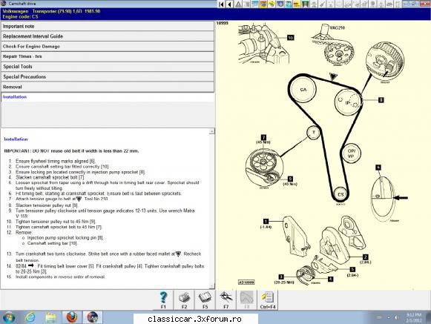Click the OP/VP pulley circle in the diagram
431x324 pixels.
coord(351,153)
